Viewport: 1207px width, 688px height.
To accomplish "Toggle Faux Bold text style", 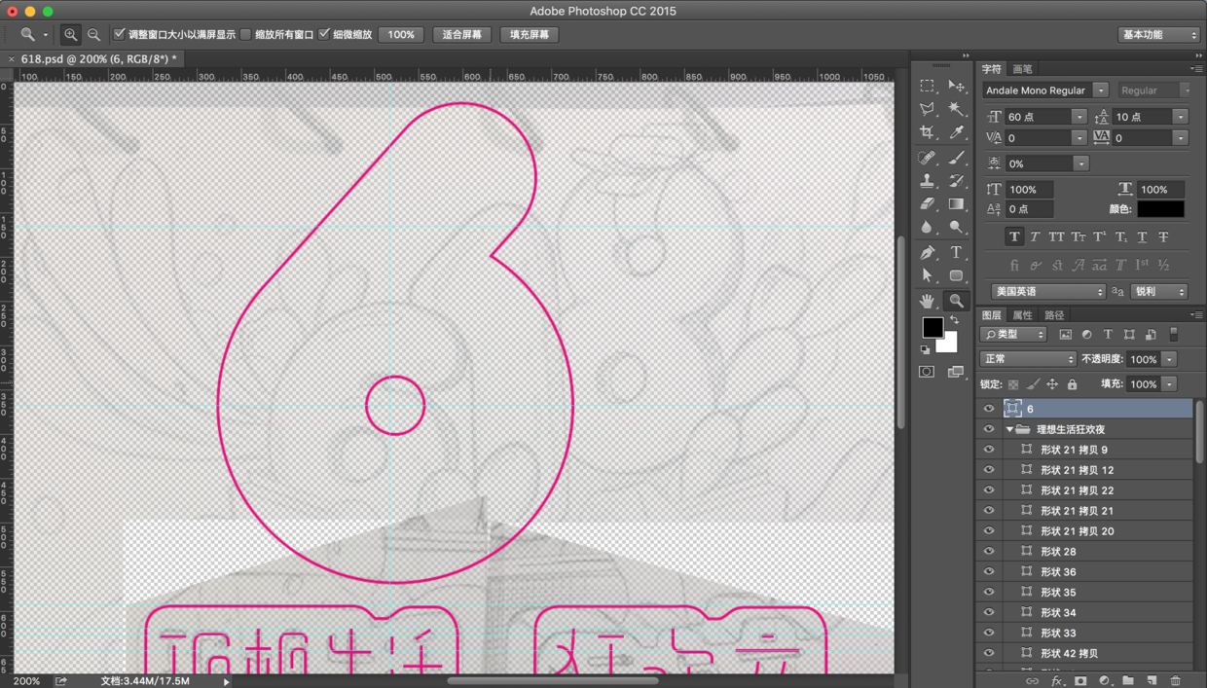I will click(1014, 236).
